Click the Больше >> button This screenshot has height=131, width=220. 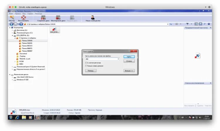point(129,71)
